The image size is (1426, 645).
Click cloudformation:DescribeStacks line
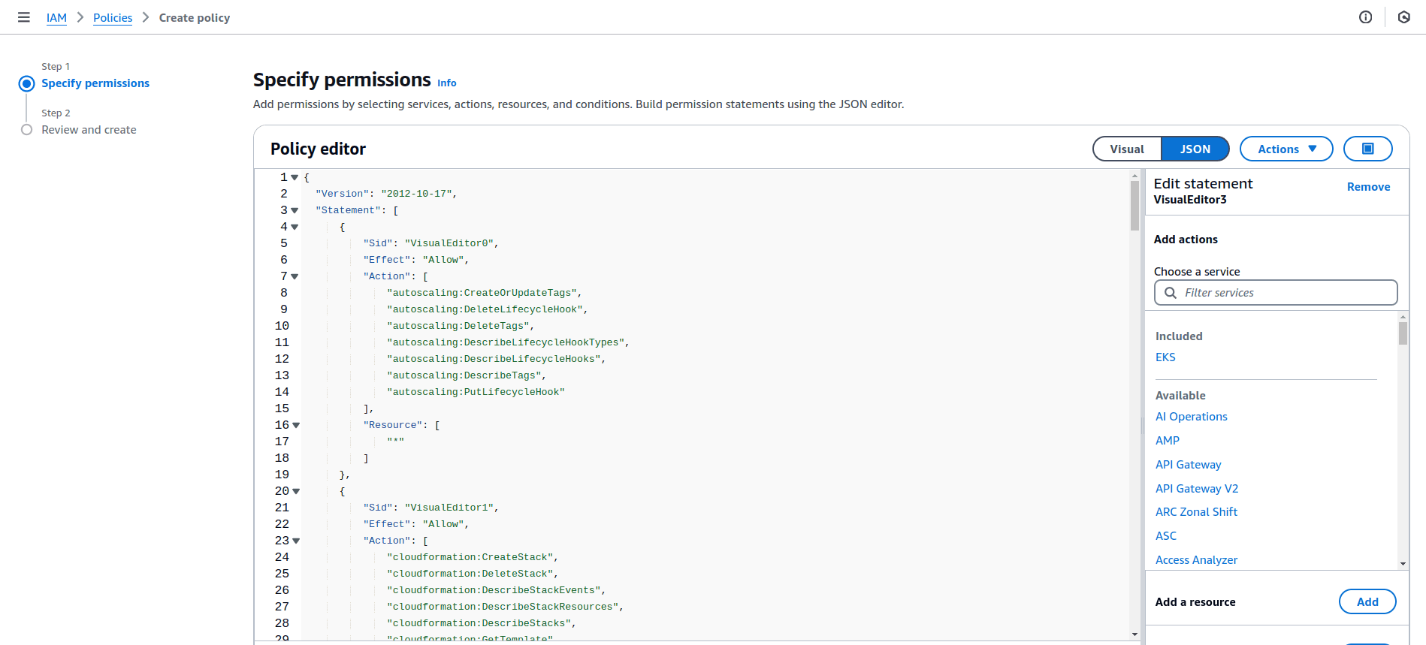482,624
